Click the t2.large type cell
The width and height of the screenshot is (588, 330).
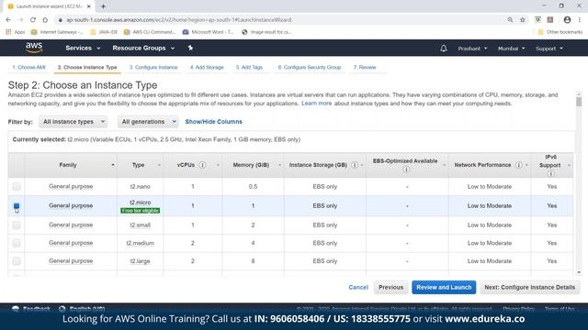[x=140, y=261]
